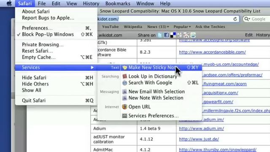Image resolution: width=270 pixels, height=152 pixels.
Task: Select Search With Google service
Action: (161, 83)
